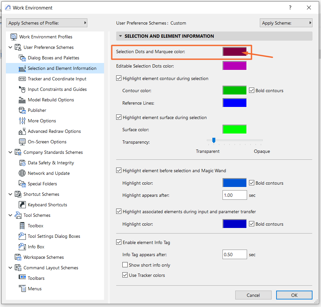Click the Toolbox icon under Tool Schemes
Viewport: 321px width, 307px height.
click(22, 226)
